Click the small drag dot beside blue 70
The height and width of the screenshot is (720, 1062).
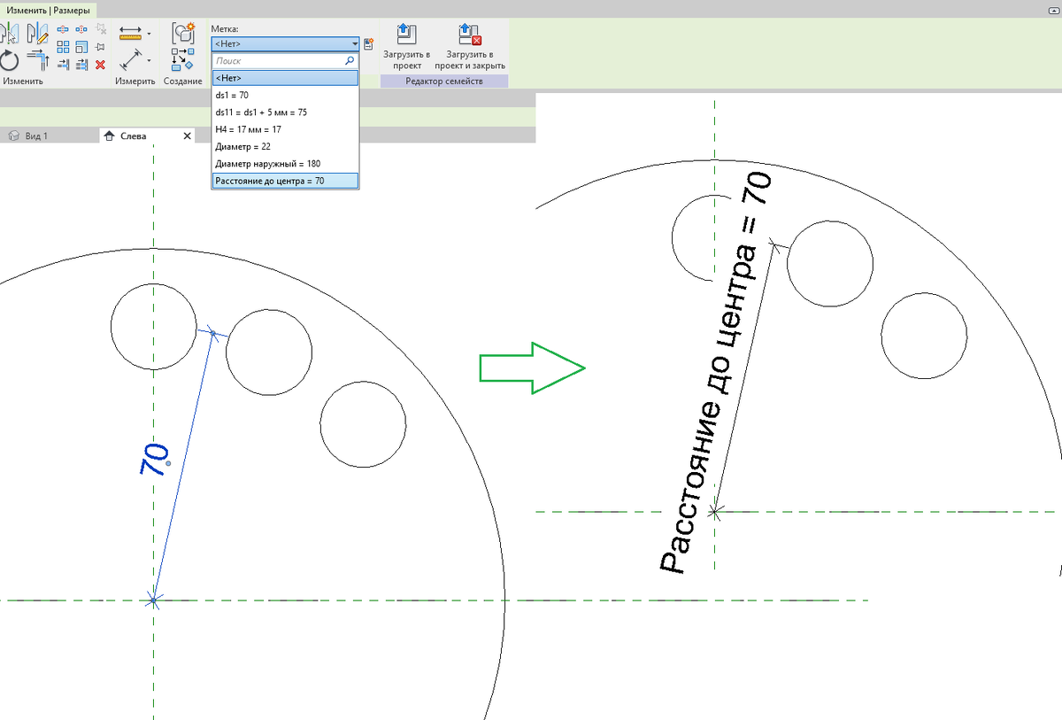click(168, 463)
